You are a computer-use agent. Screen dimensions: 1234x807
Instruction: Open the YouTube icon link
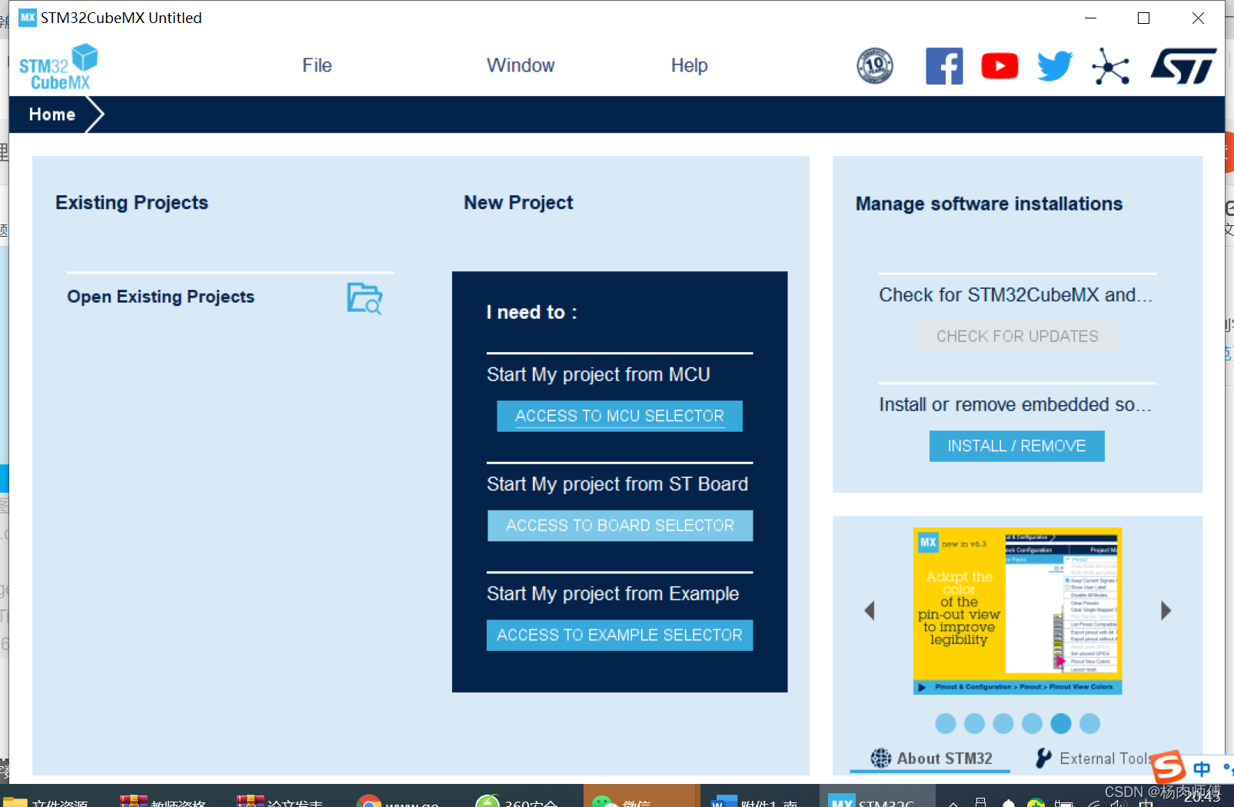[1000, 66]
